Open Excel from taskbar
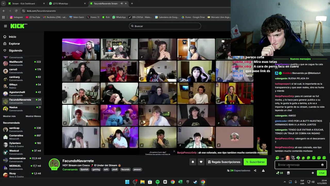Viewport: 330px width, 186px height. click(180, 182)
